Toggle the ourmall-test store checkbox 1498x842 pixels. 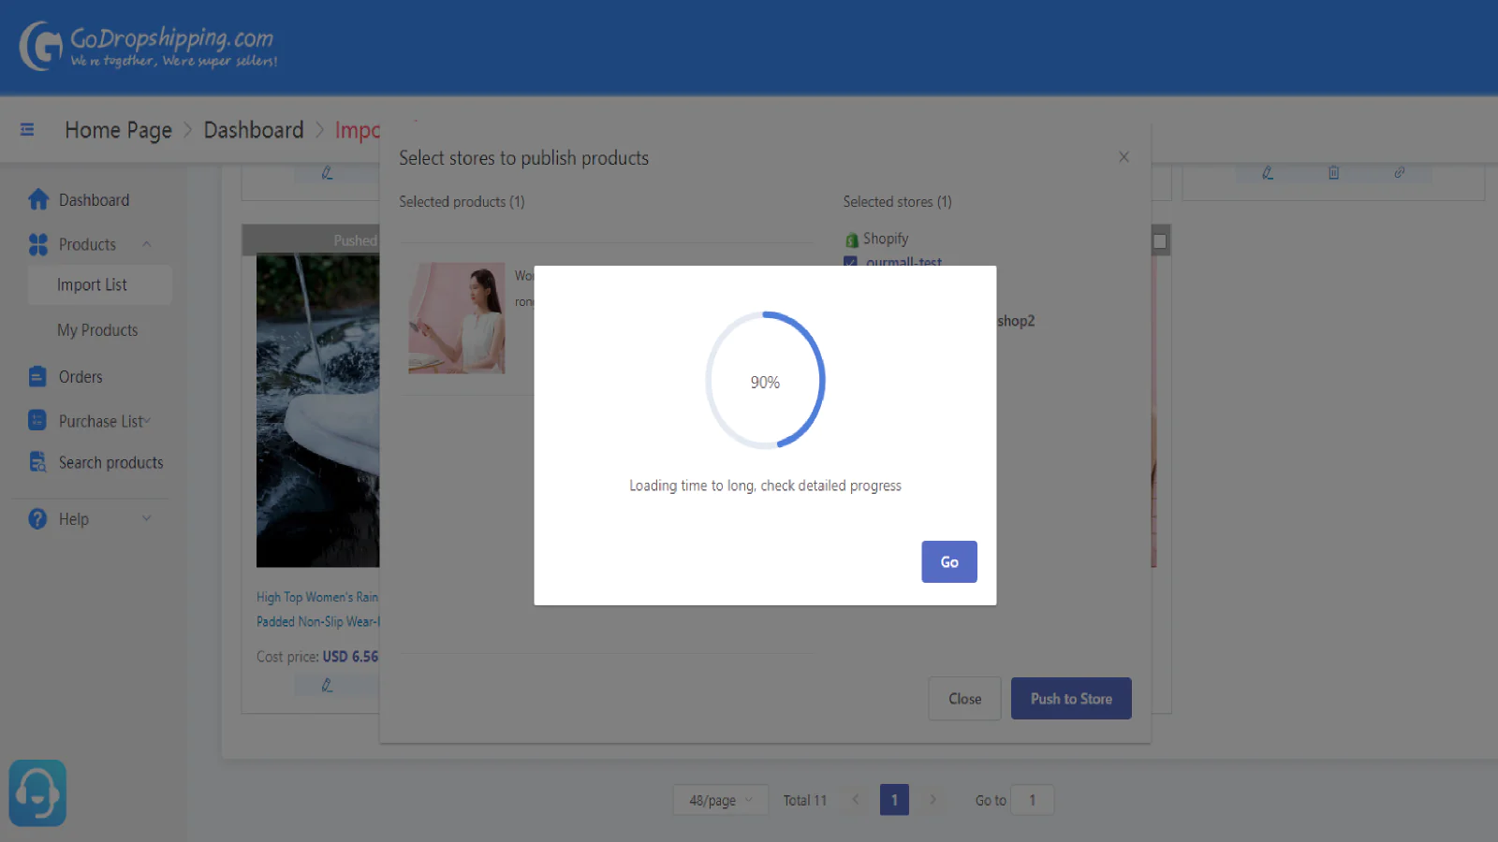850,263
